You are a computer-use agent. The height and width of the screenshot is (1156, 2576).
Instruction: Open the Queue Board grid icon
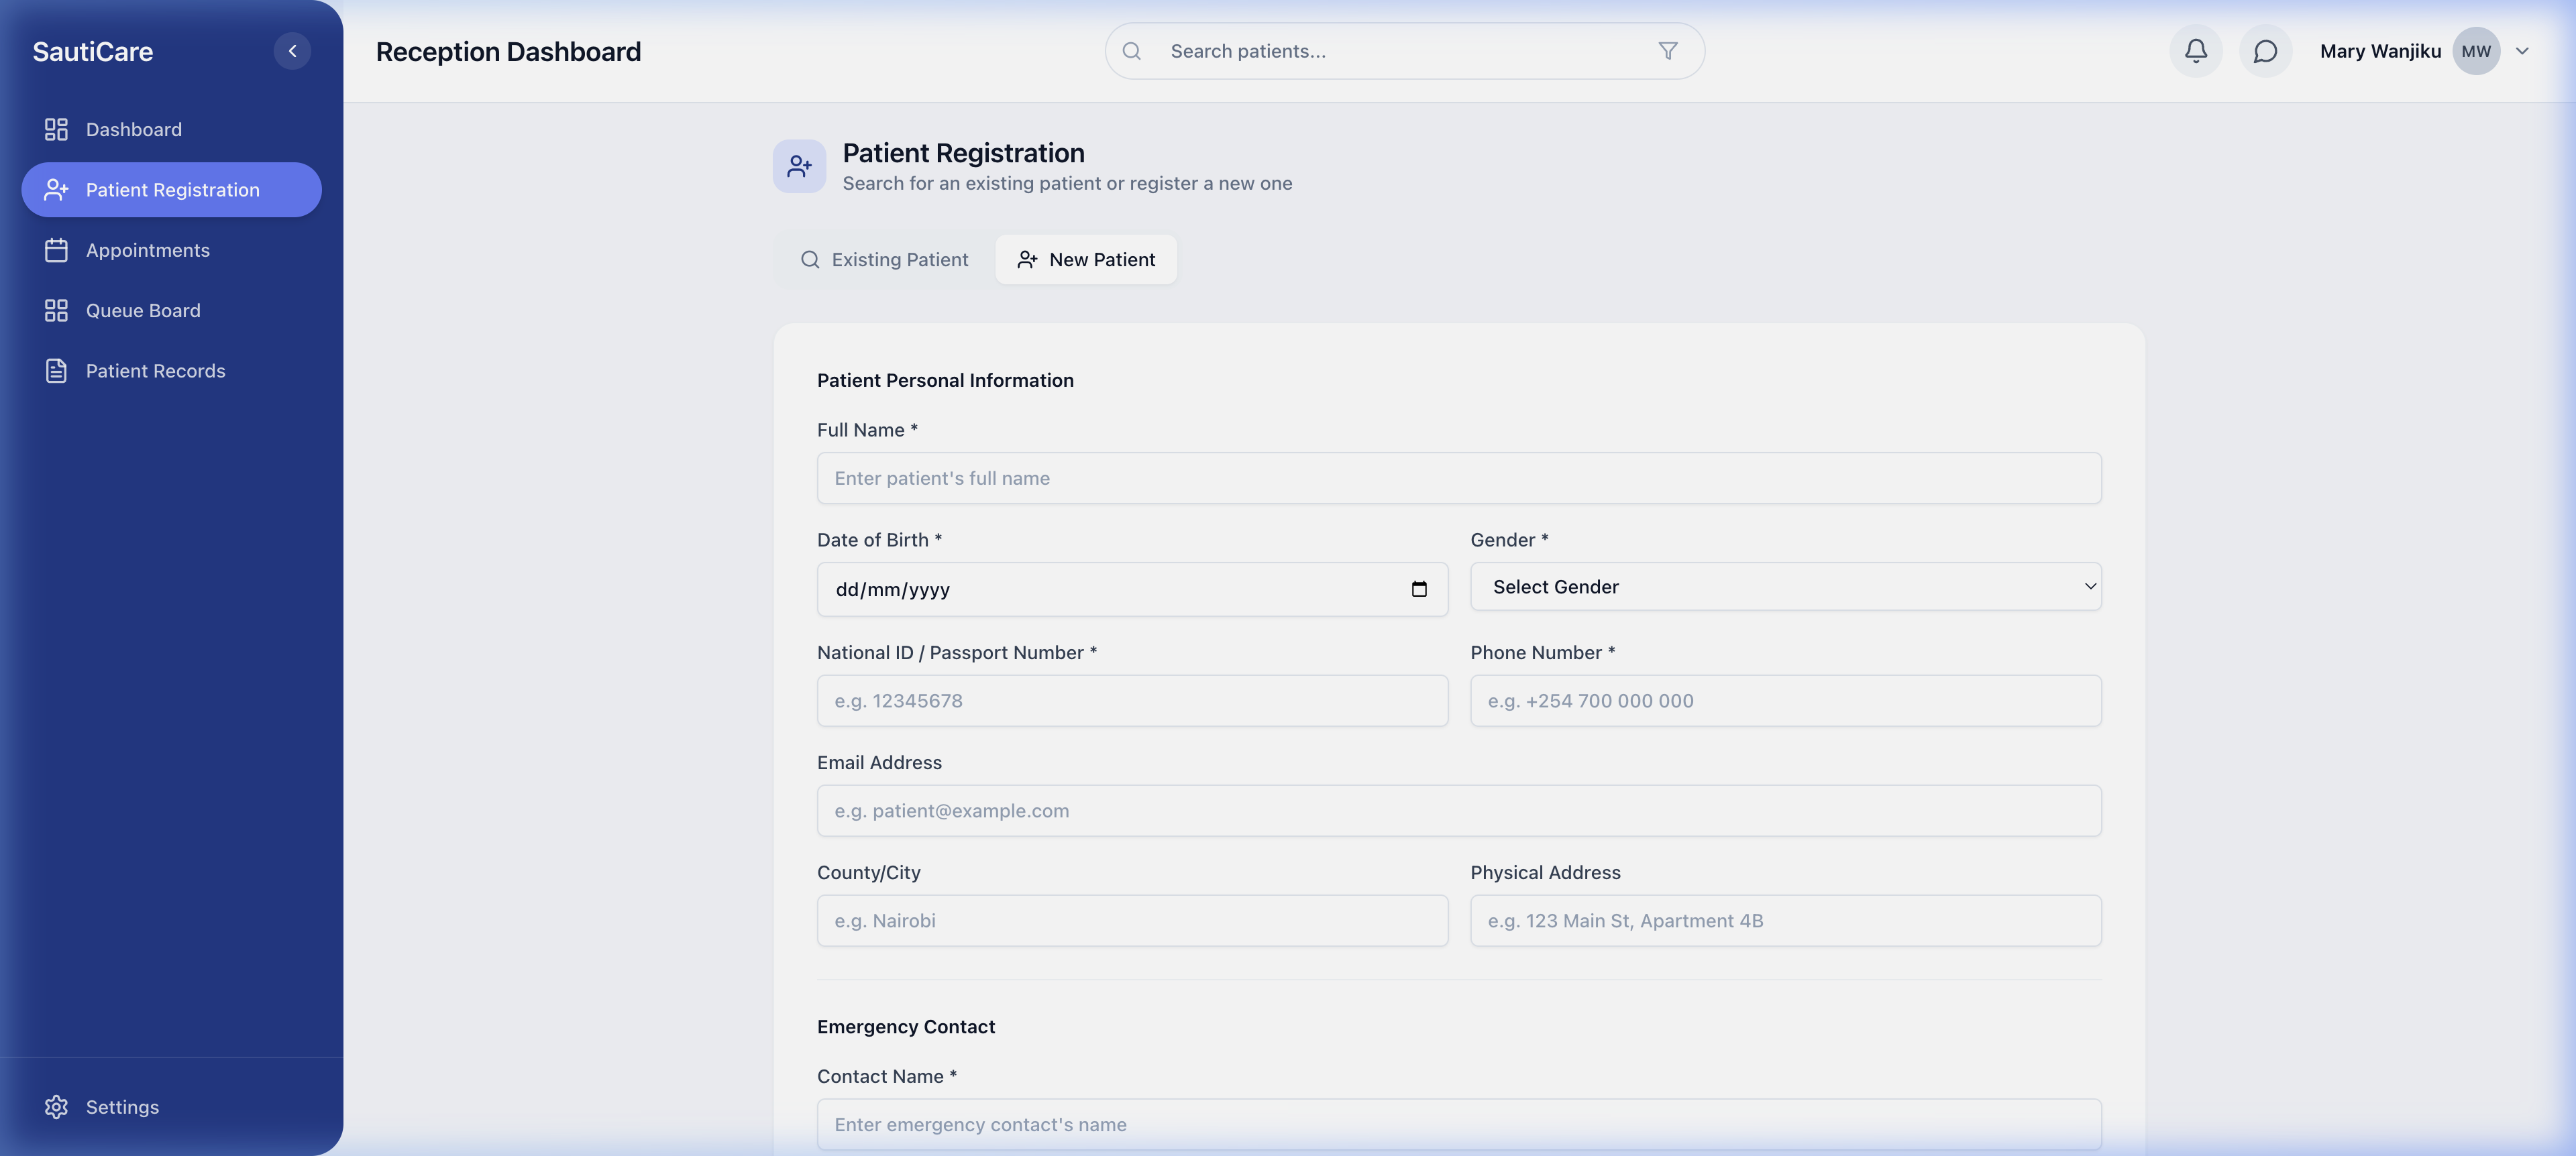pos(56,310)
